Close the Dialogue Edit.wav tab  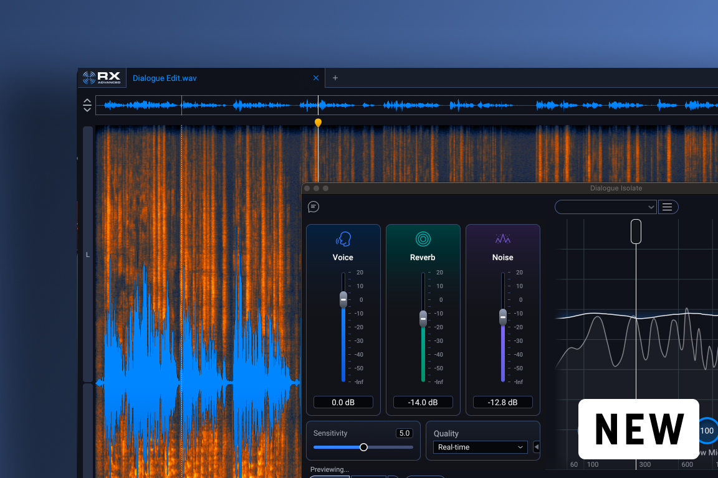point(315,78)
